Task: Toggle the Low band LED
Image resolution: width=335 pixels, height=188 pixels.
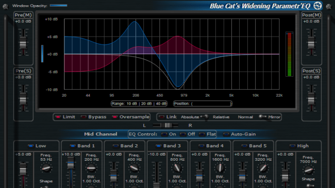Action: tap(30, 146)
